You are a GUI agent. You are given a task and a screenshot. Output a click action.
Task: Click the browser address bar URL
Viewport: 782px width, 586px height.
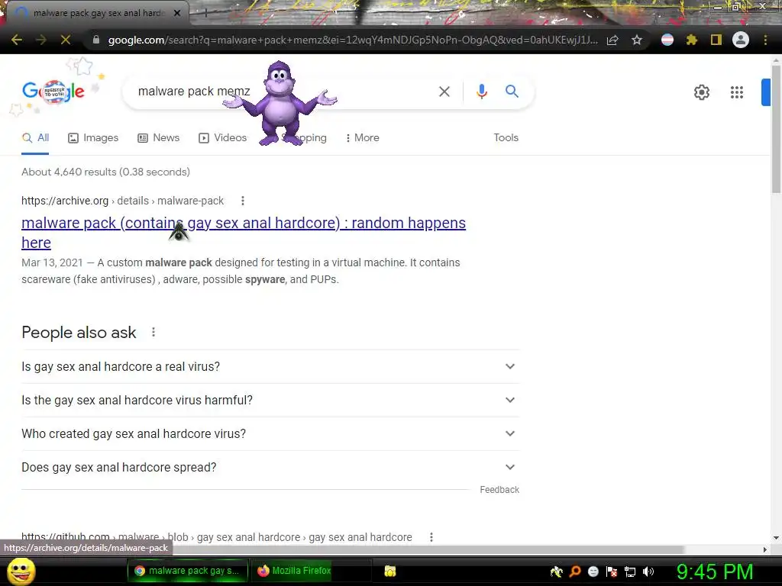(353, 40)
